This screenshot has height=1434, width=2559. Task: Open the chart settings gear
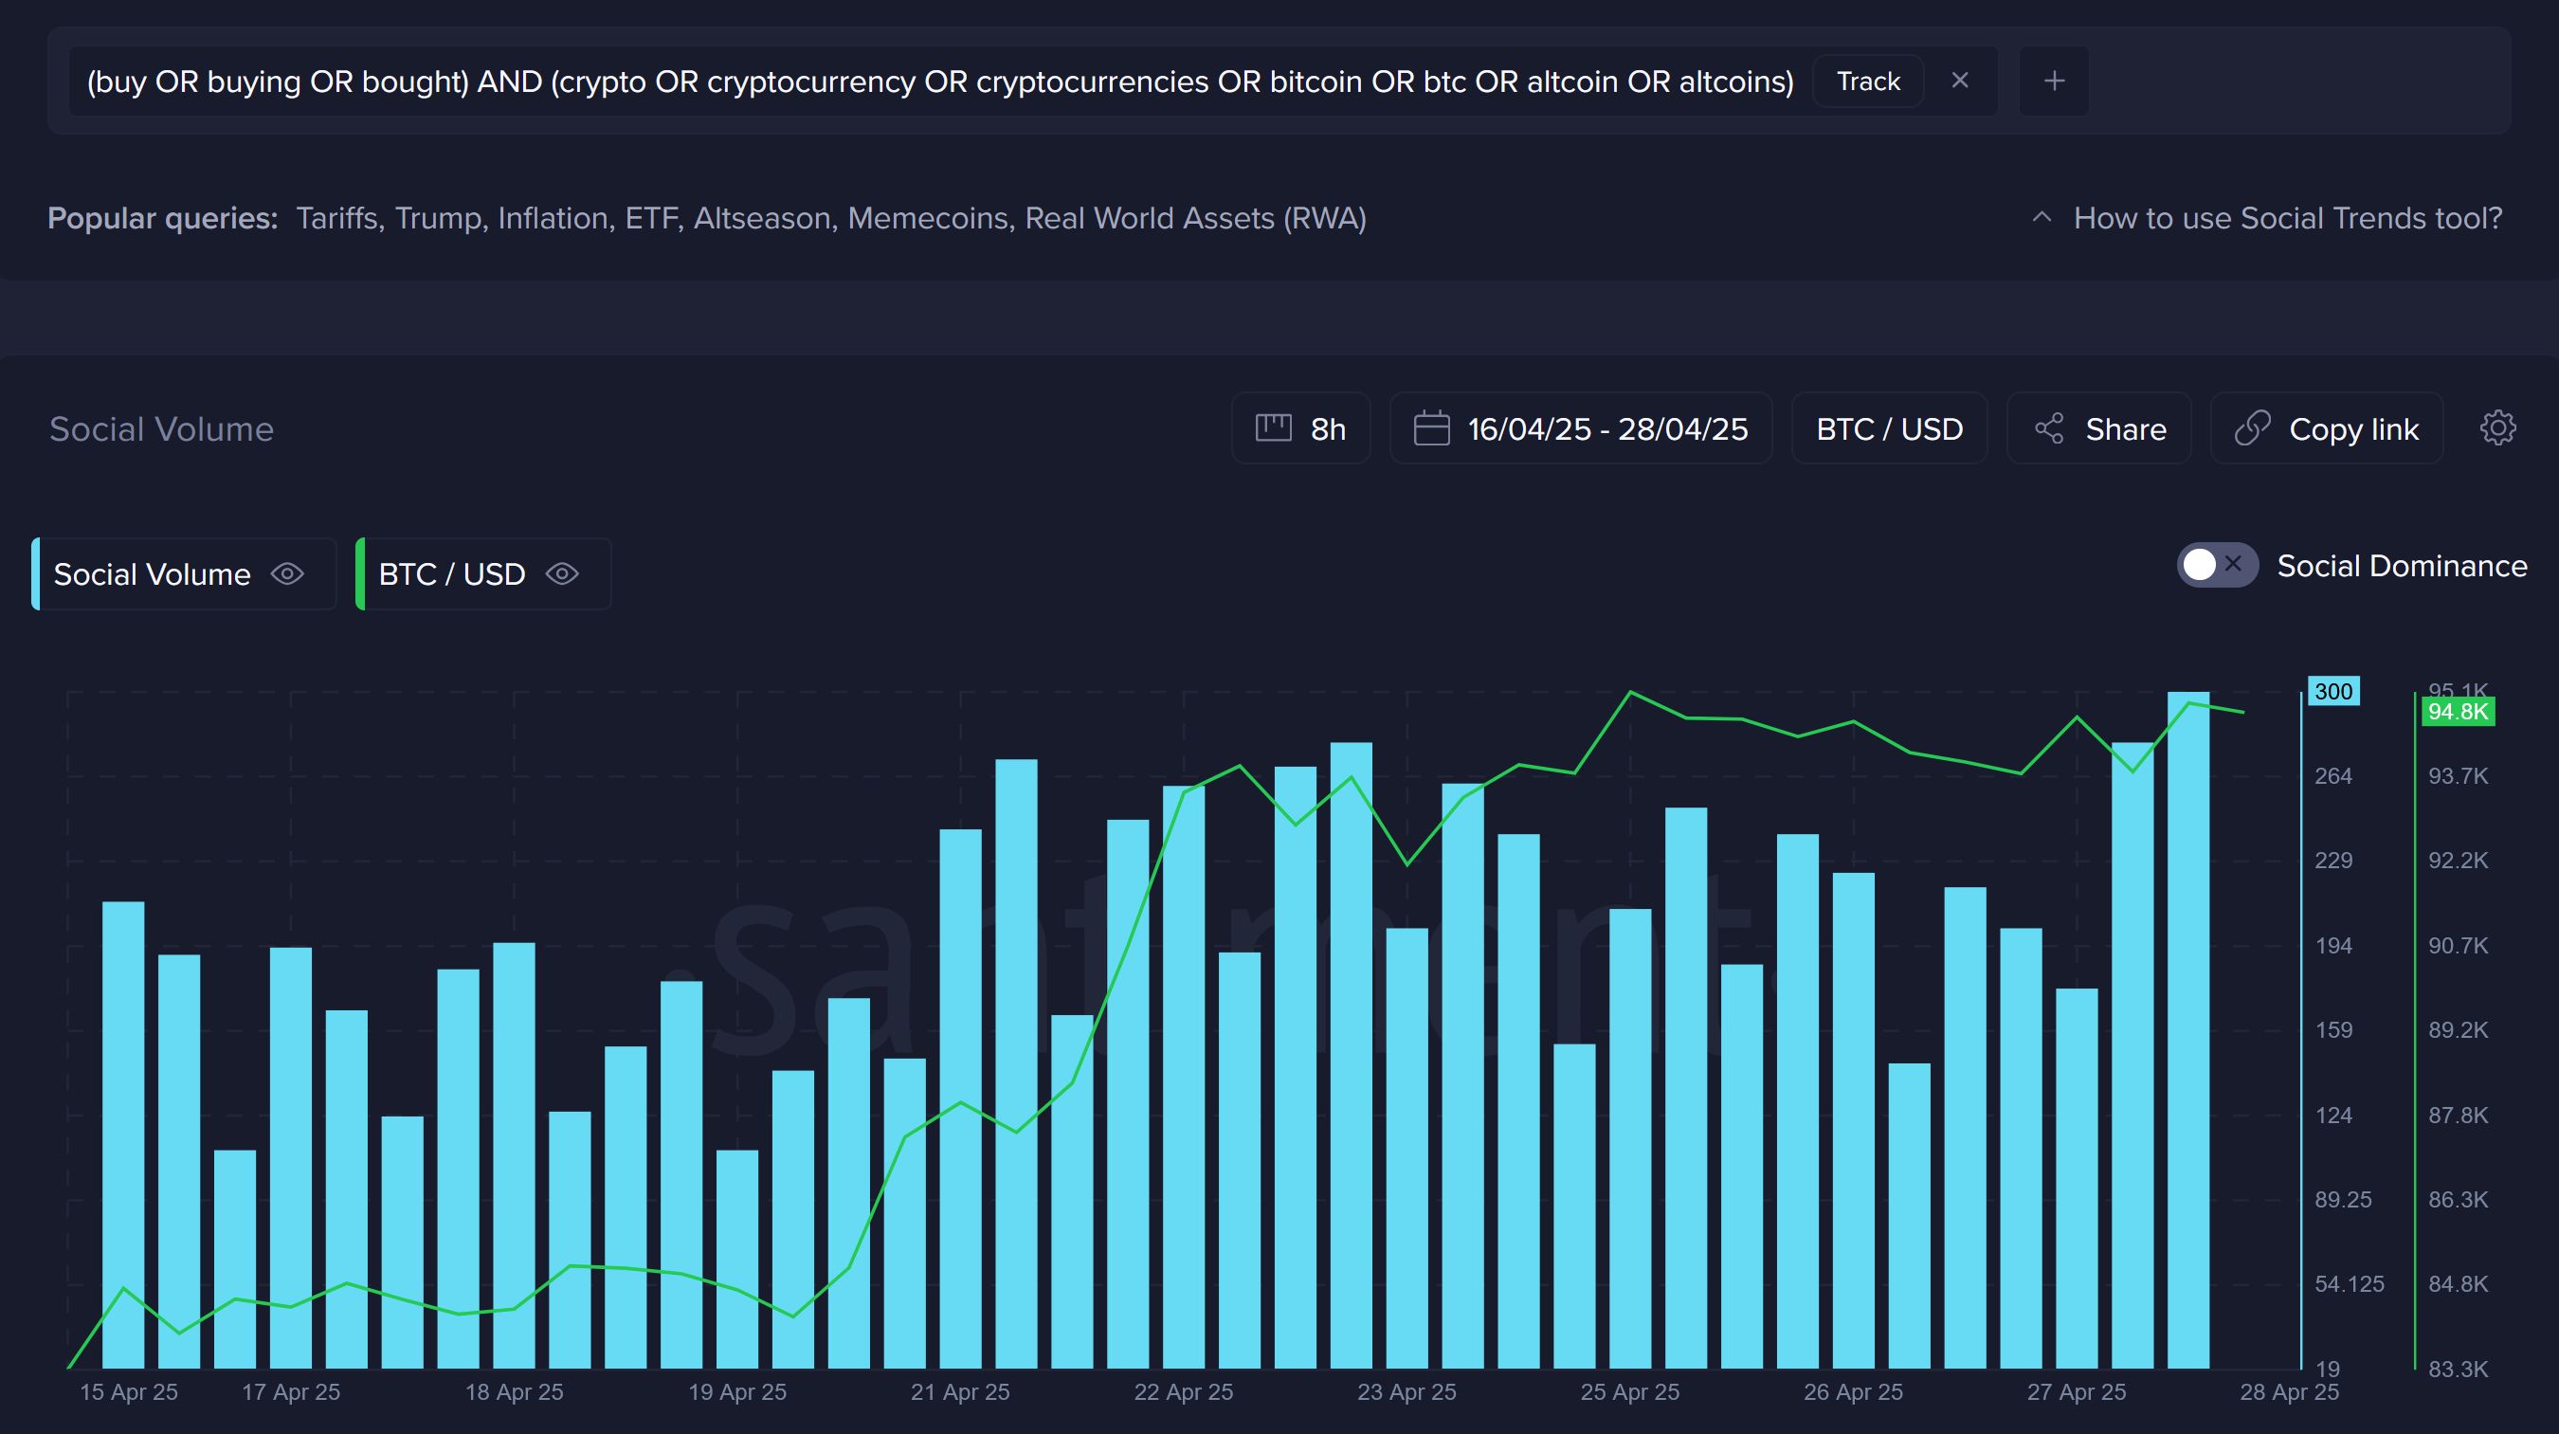(x=2497, y=428)
